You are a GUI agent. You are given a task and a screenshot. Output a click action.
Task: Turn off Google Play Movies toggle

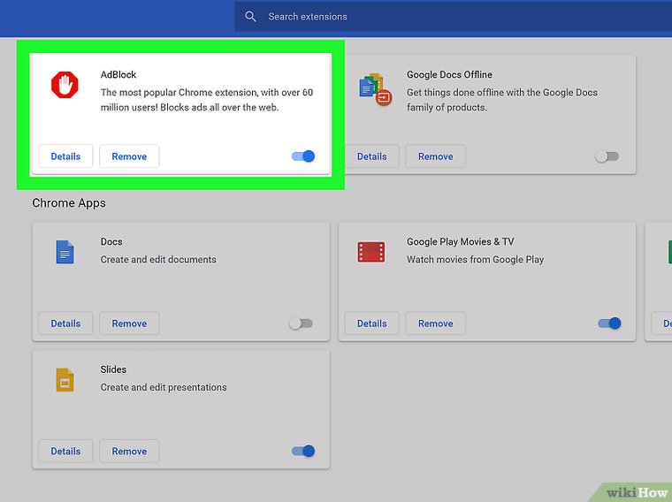pyautogui.click(x=609, y=323)
